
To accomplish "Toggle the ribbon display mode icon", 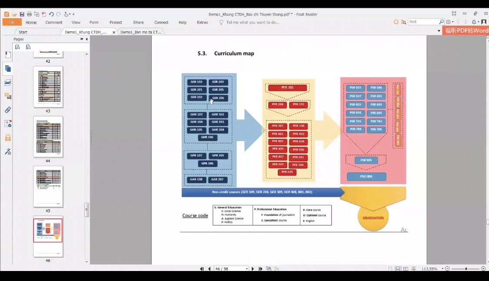I will [454, 14].
